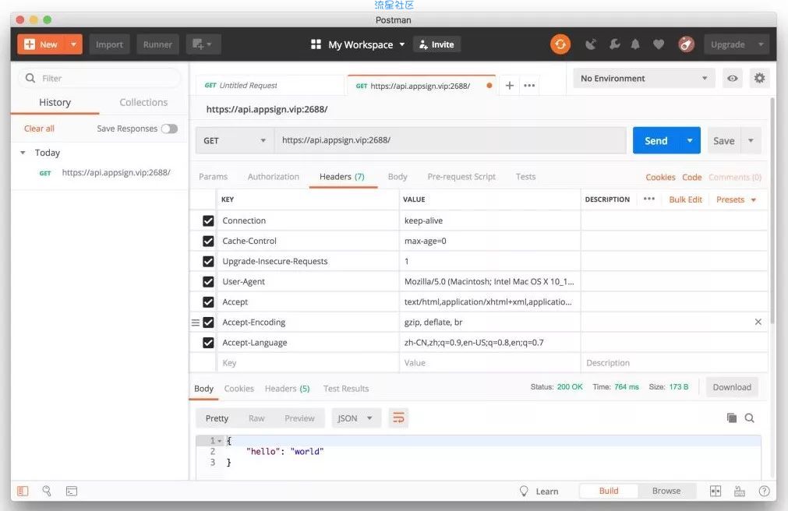The width and height of the screenshot is (788, 511).
Task: Click the heart icon in header
Action: tap(659, 44)
